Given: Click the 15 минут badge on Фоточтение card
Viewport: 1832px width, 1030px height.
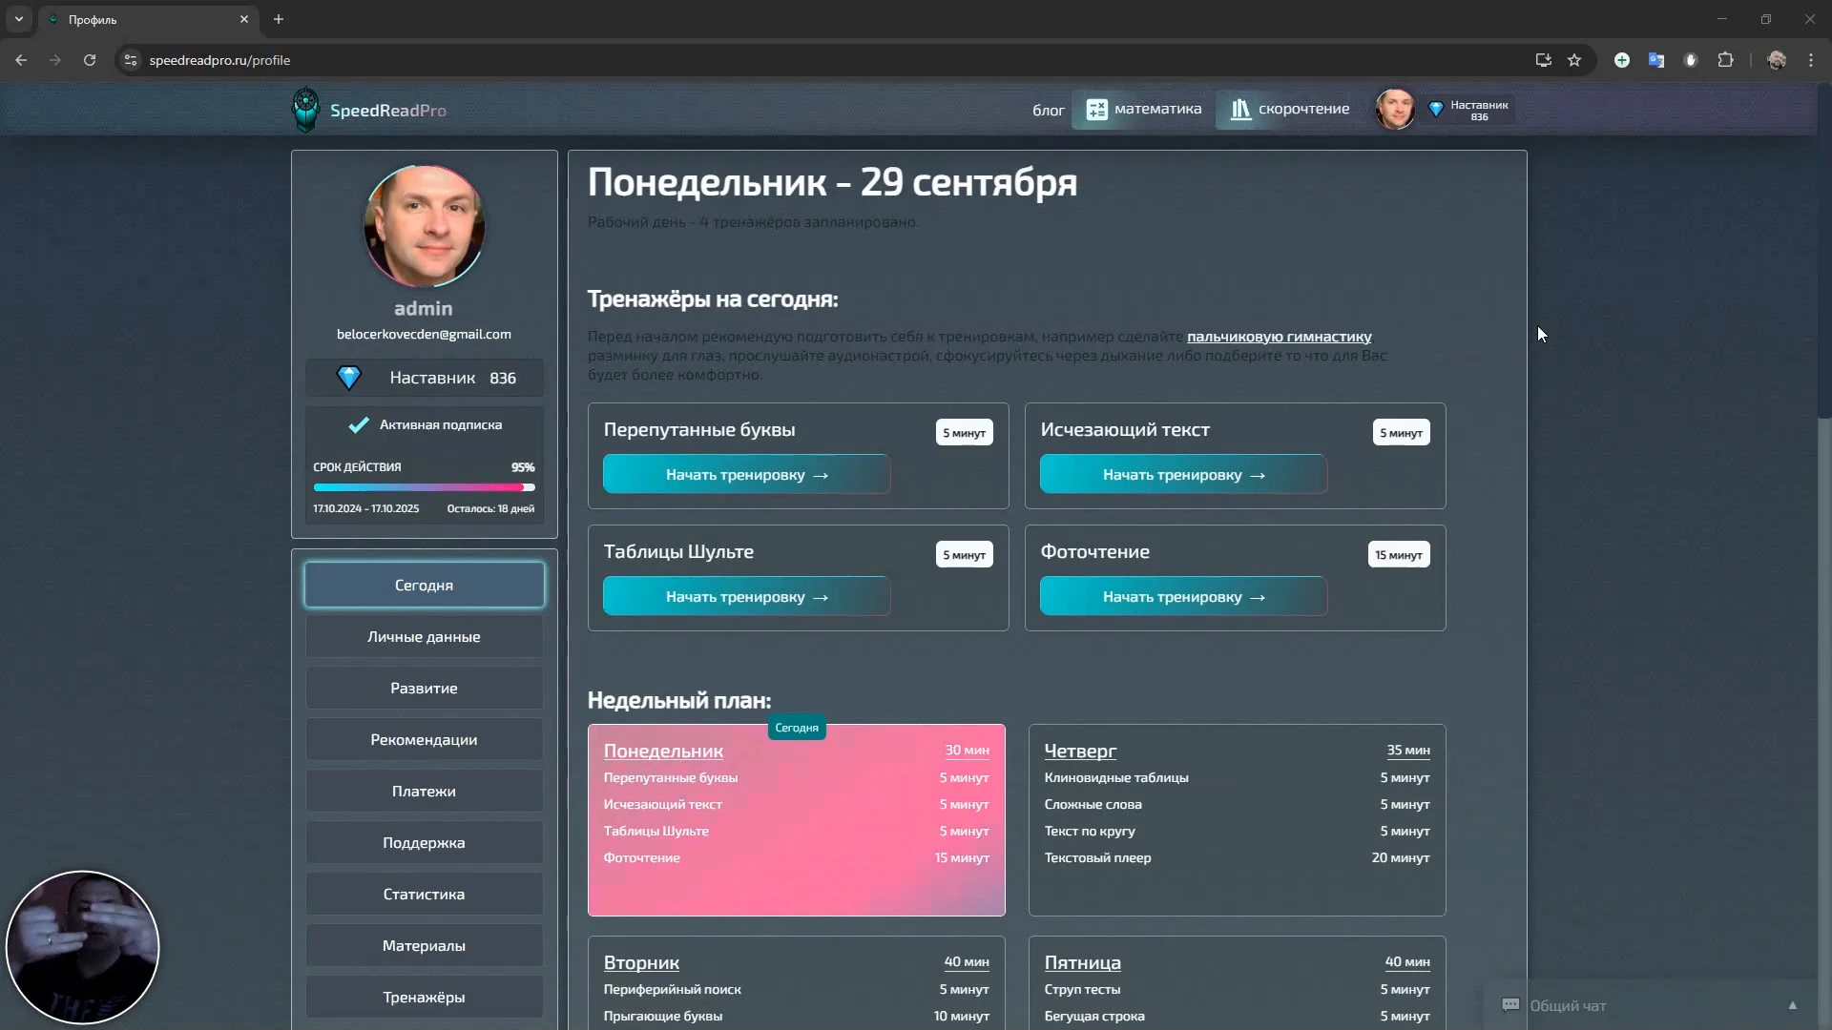Looking at the screenshot, I should [x=1398, y=554].
